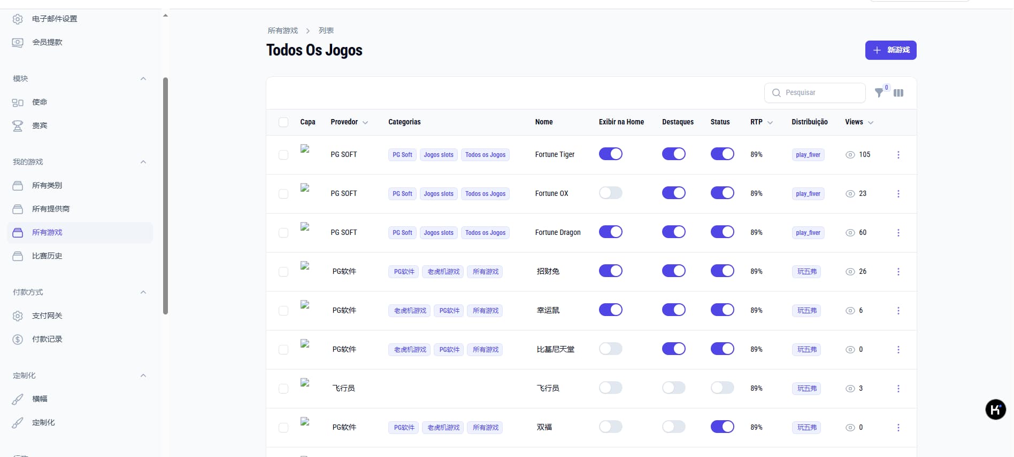Viewport: 1014px width, 457px height.
Task: Open the floating chat widget icon
Action: click(x=995, y=409)
